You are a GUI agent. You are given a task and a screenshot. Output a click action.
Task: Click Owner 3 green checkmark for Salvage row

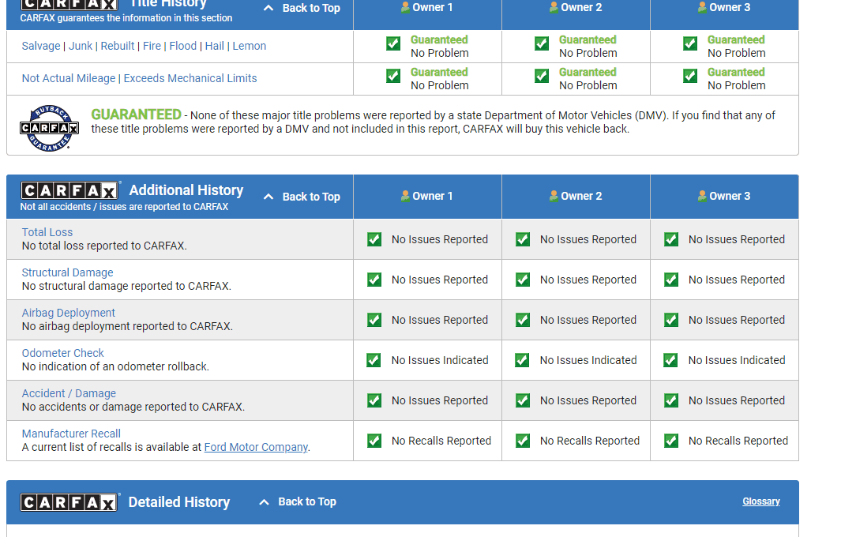(x=690, y=43)
